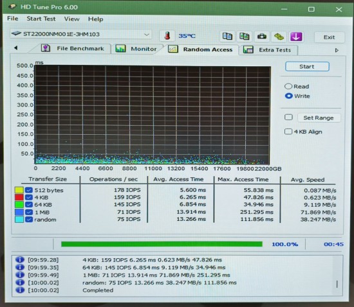Screen dimensions: 354x307
Task: Switch to the Extra Tests tab
Action: [268, 50]
